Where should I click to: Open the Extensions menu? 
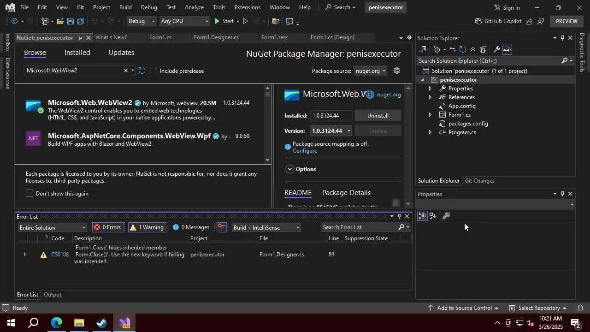coord(247,7)
